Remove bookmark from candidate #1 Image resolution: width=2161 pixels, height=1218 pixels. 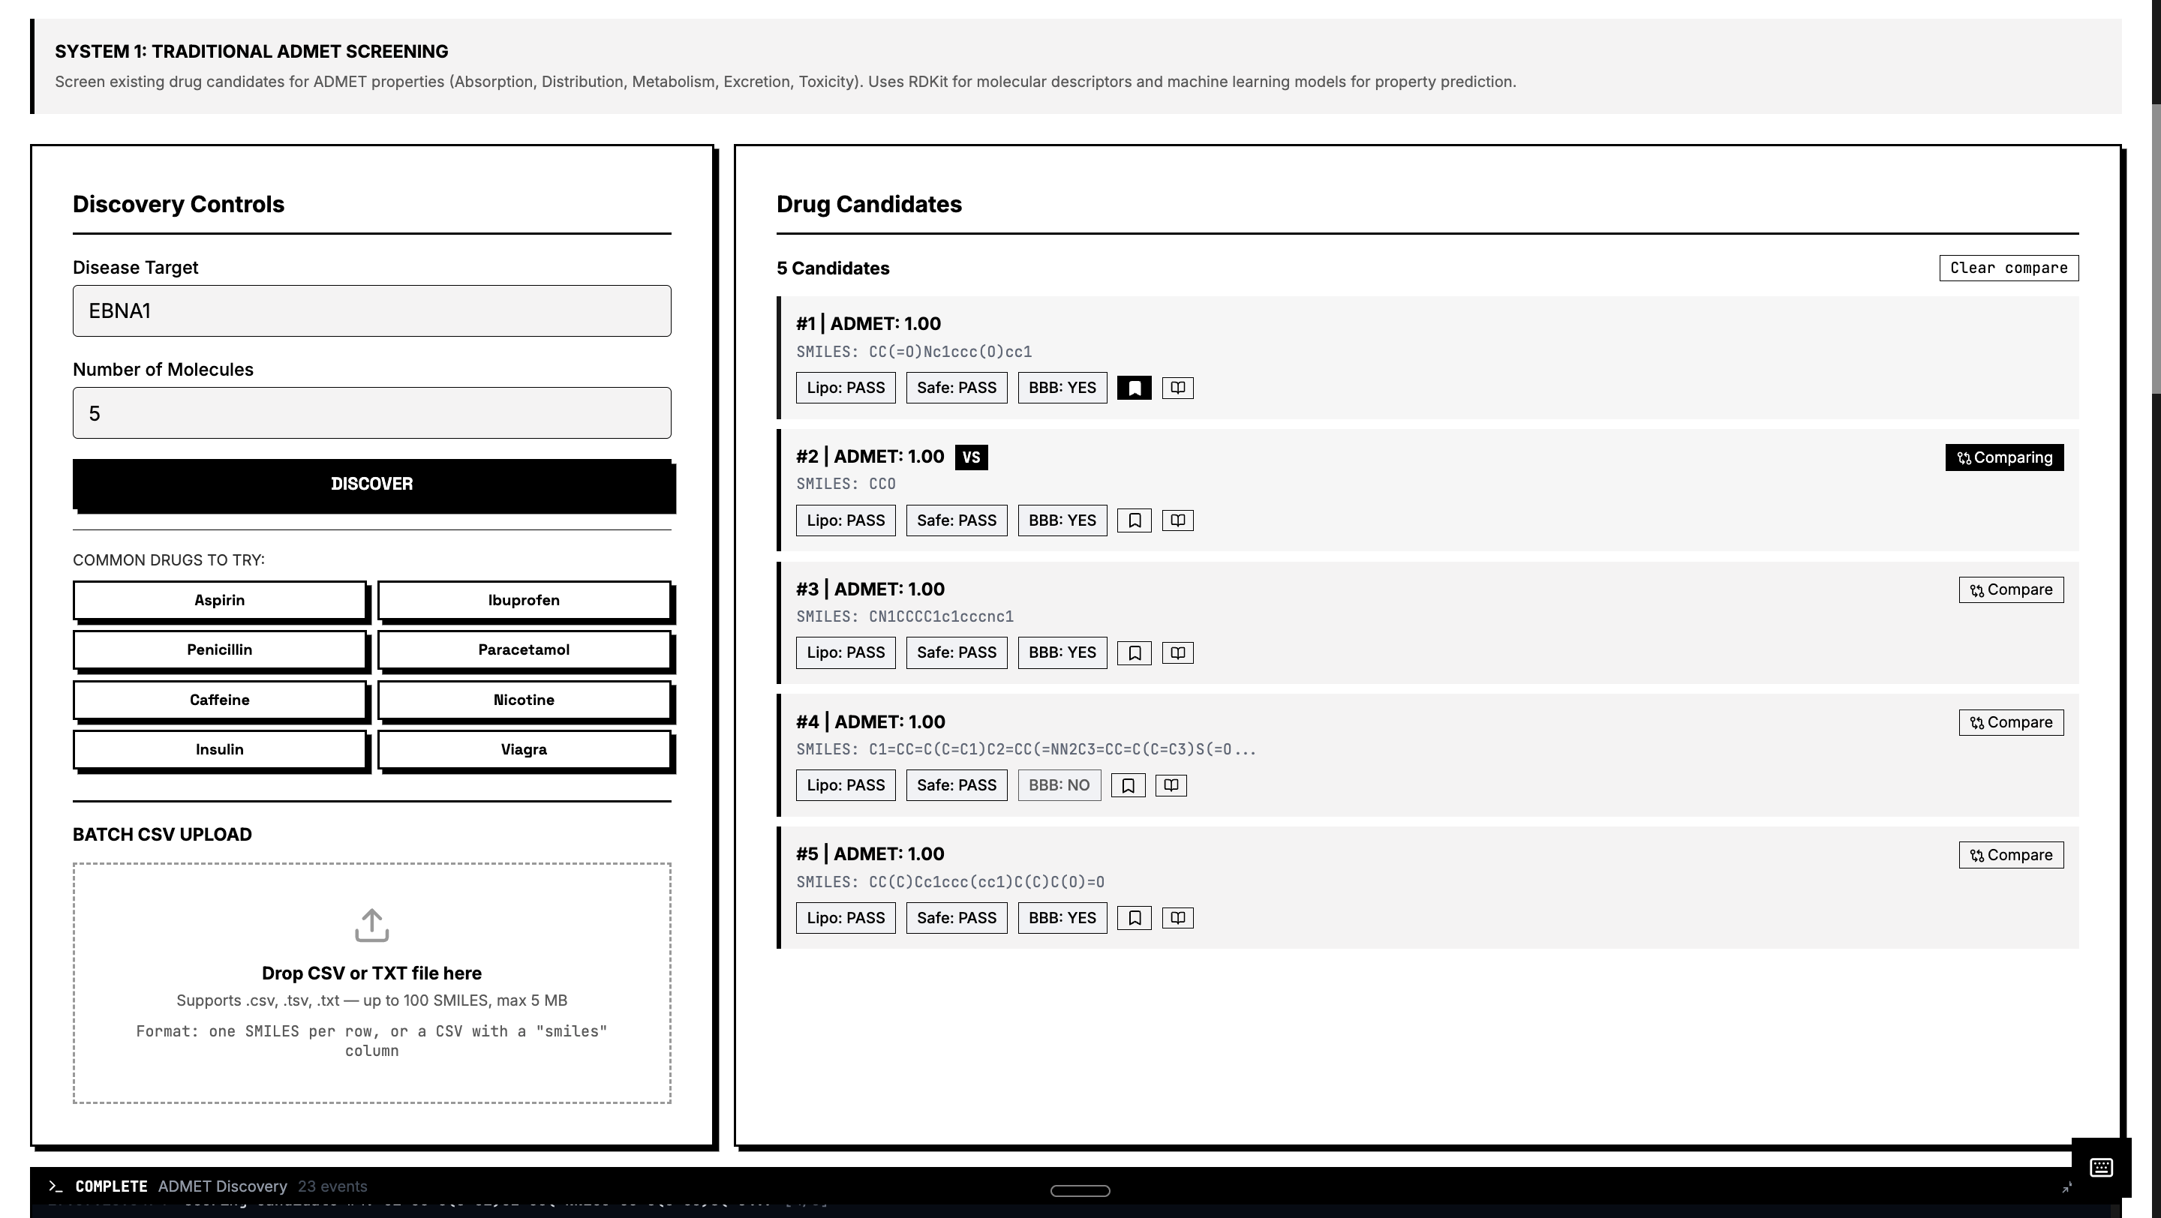point(1133,388)
